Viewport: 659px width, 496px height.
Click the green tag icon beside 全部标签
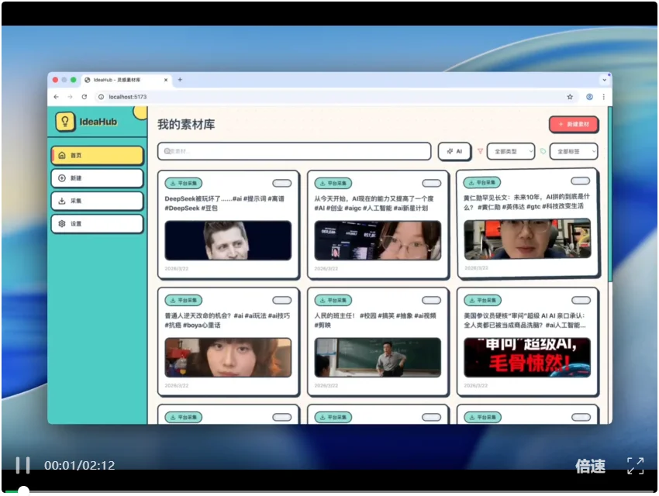(543, 151)
